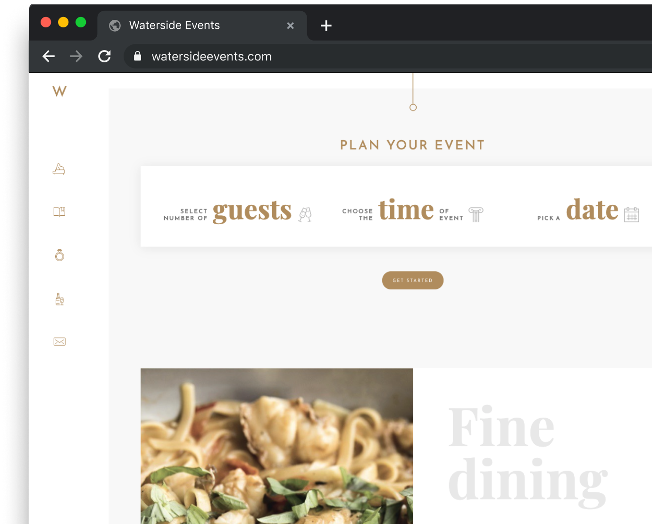
Task: Click the padlock site info icon
Action: pyautogui.click(x=137, y=56)
